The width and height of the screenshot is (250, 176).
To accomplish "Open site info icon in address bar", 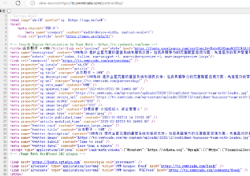I will 33,3.
